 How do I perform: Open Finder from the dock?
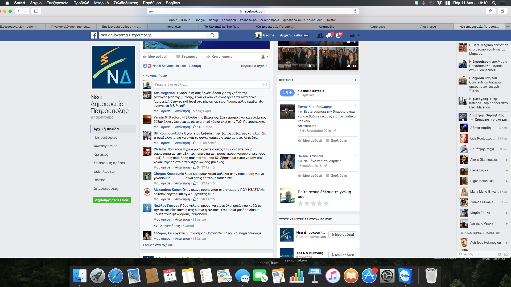tap(80, 276)
